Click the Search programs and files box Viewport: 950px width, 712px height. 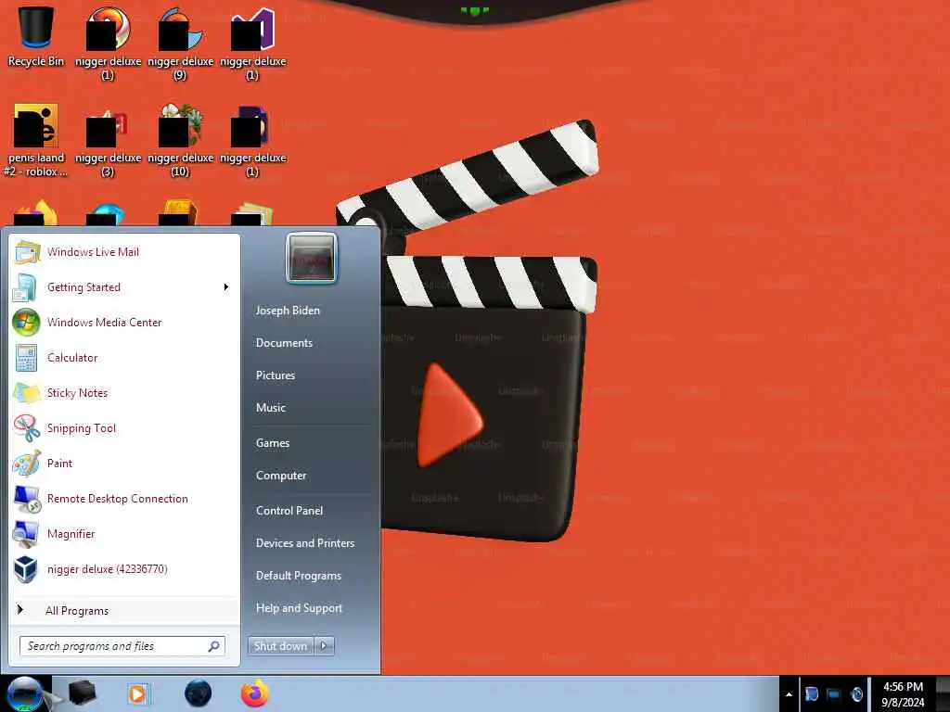pos(122,646)
